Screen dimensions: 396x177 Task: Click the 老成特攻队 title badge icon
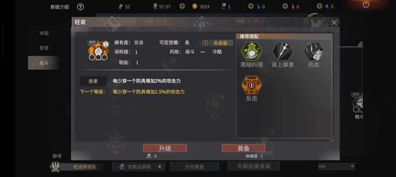55,167
